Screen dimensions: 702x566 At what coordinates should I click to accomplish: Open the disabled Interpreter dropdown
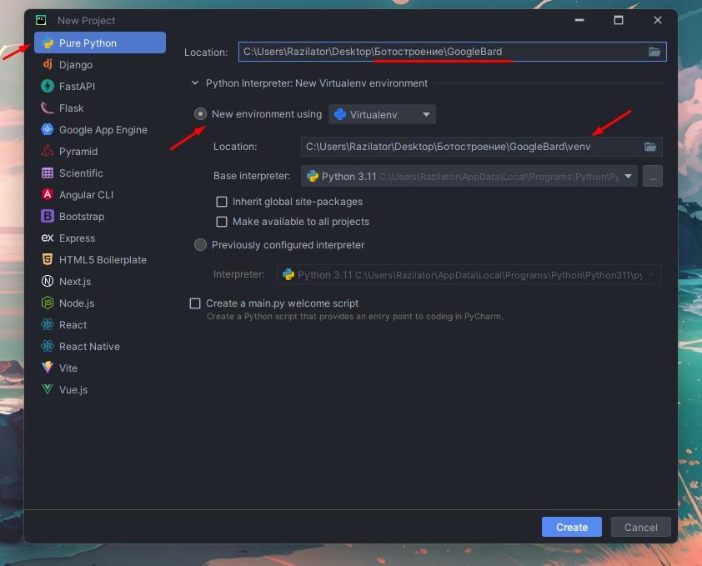[469, 274]
